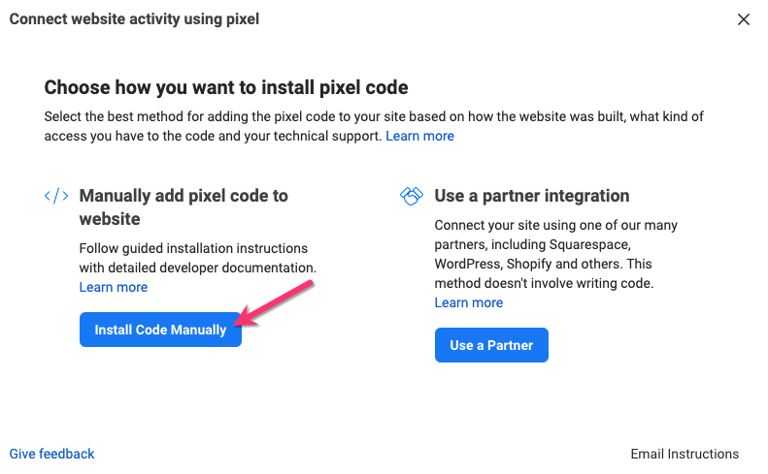Image resolution: width=768 pixels, height=474 pixels.
Task: Click the 'Manually add pixel code to website' heading
Action: (184, 206)
